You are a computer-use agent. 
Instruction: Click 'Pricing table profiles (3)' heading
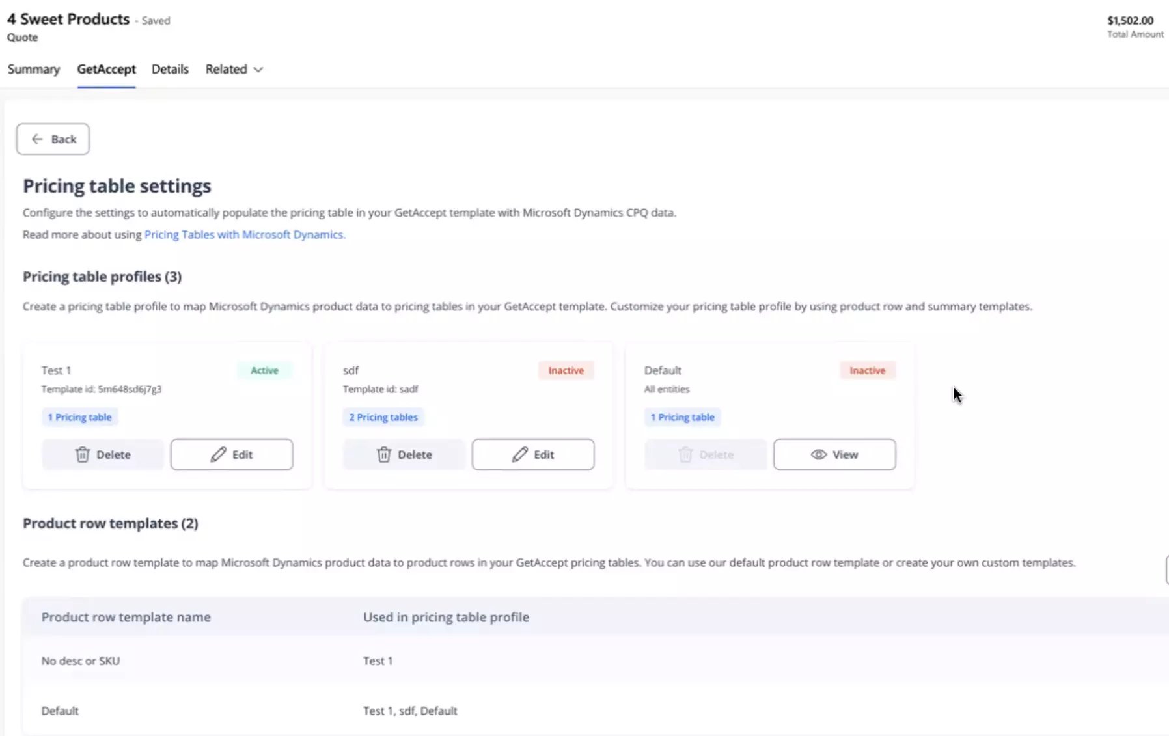pyautogui.click(x=102, y=277)
